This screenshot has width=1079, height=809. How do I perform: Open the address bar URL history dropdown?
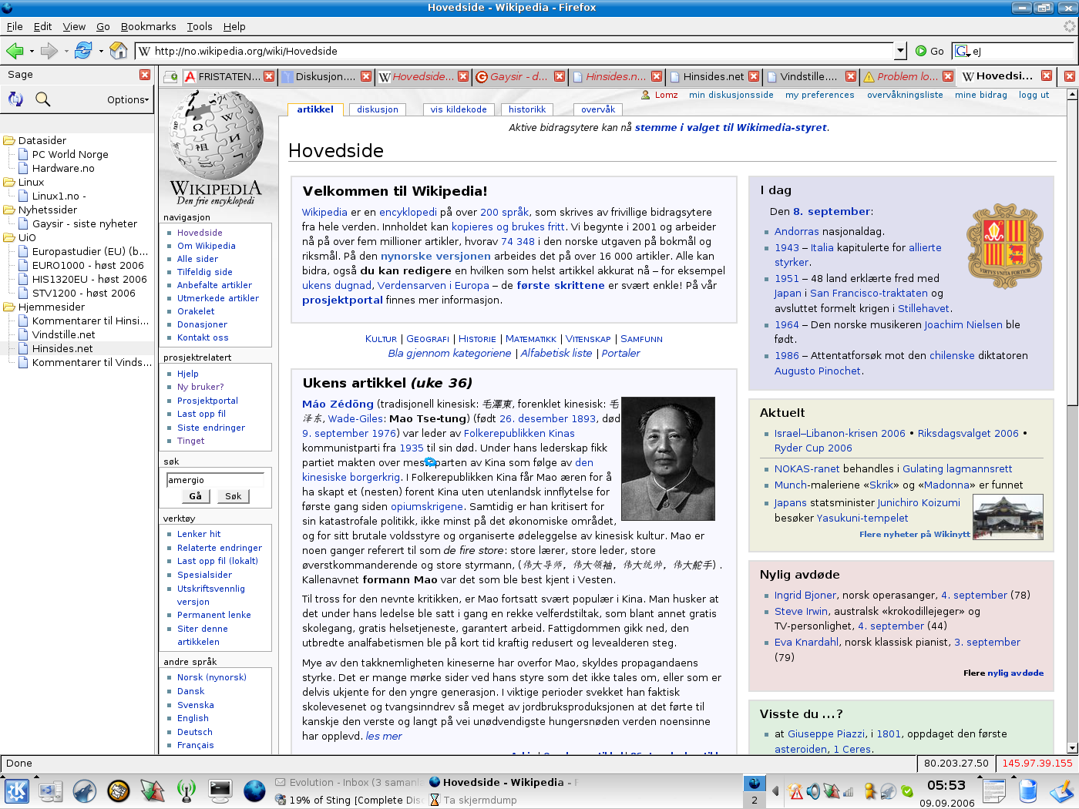click(900, 51)
